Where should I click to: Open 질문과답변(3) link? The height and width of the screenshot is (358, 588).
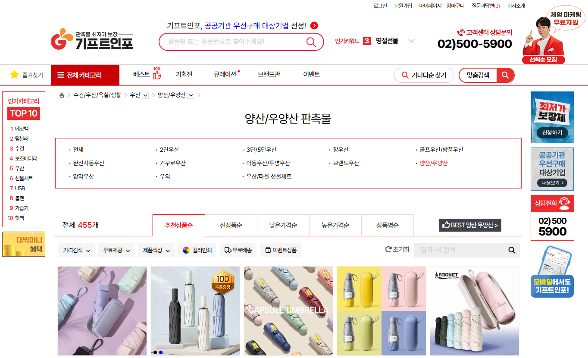pyautogui.click(x=486, y=6)
